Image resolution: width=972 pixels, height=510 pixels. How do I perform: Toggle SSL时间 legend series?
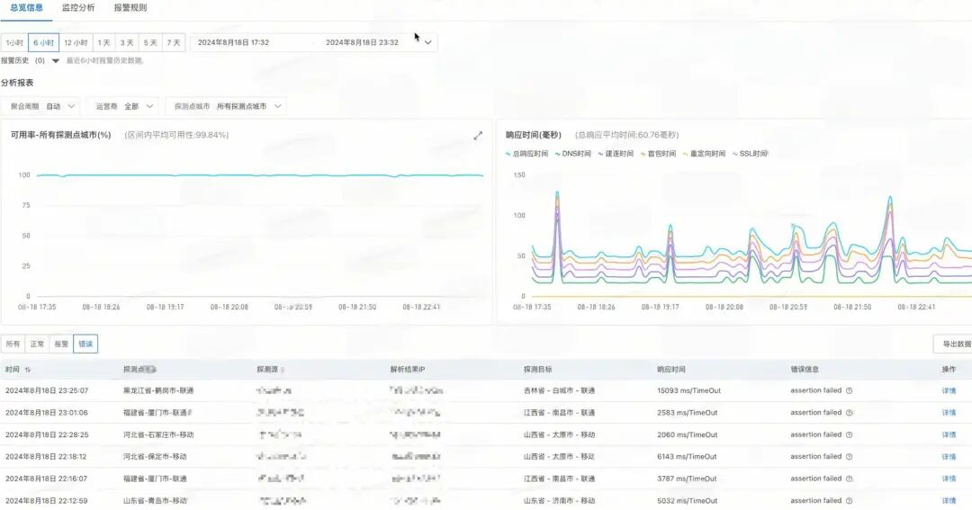coord(750,154)
